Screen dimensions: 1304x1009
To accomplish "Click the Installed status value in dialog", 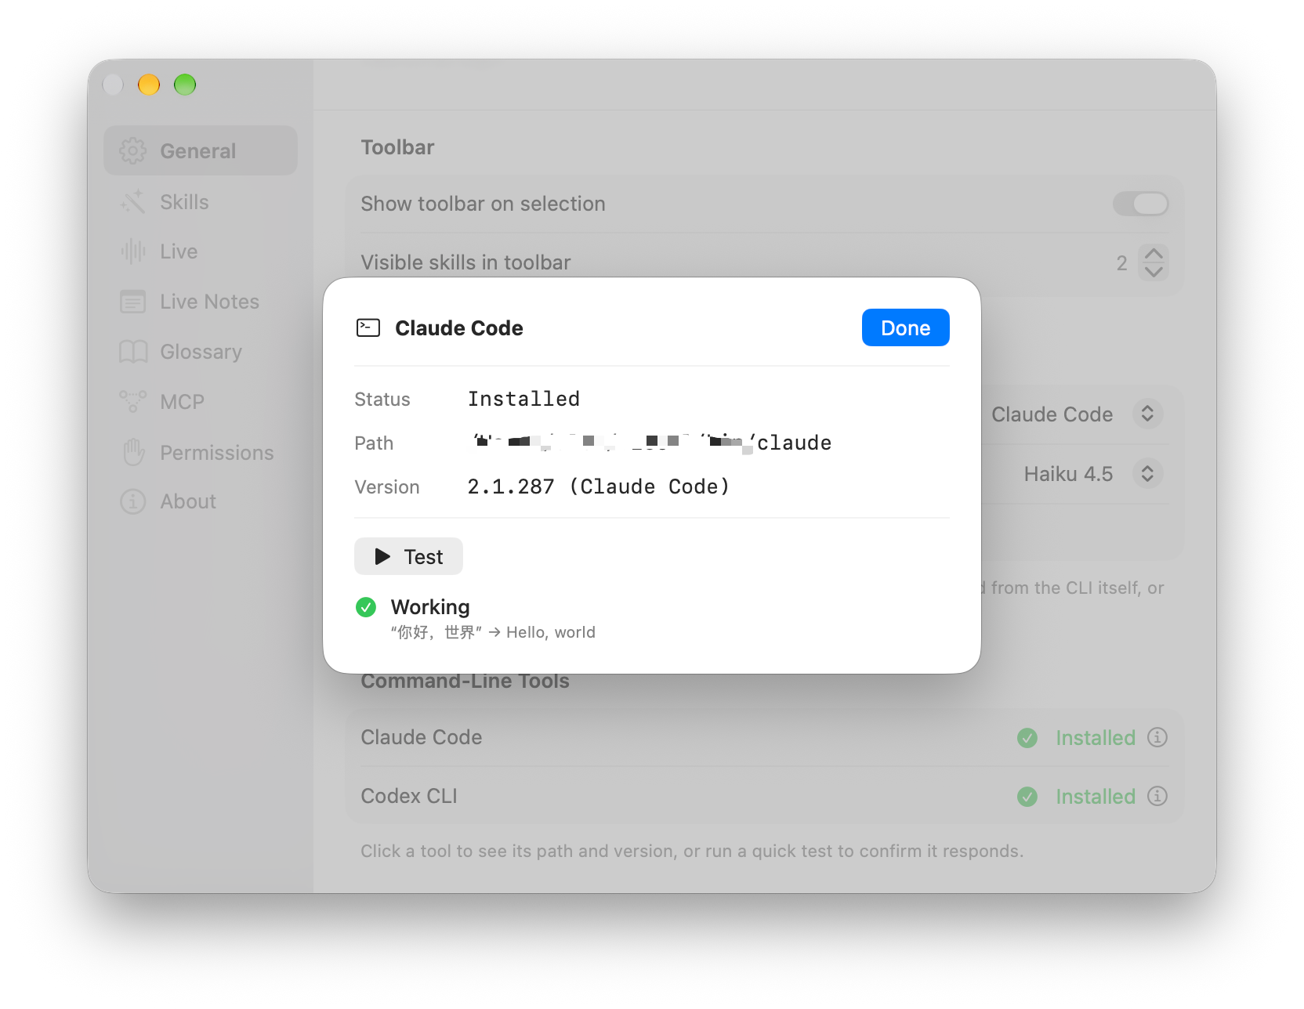I will click(523, 399).
